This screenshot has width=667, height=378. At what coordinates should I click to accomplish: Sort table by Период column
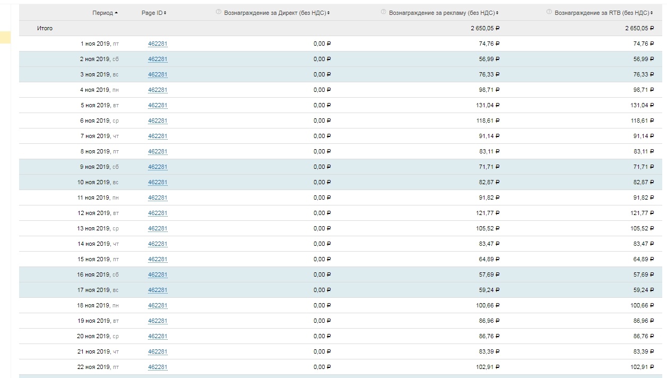point(105,13)
